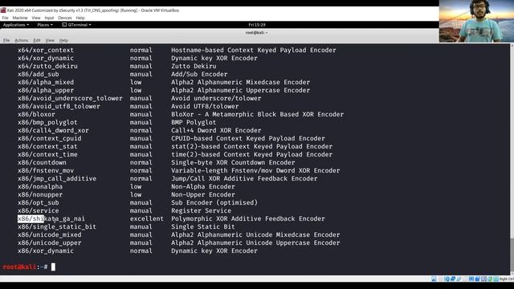
Task: Click the x64/zutto_dekiru encoder name
Action: click(47, 66)
